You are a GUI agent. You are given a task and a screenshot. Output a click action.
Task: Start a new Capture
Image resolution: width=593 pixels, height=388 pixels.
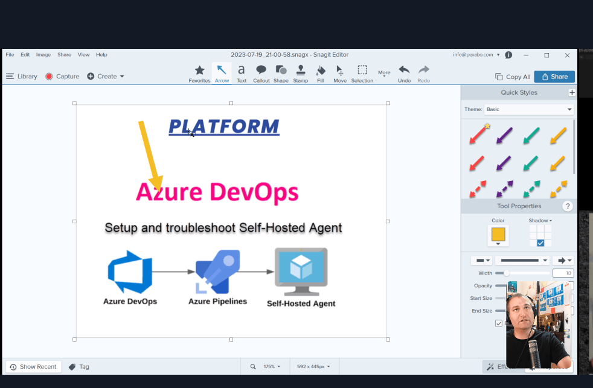62,76
